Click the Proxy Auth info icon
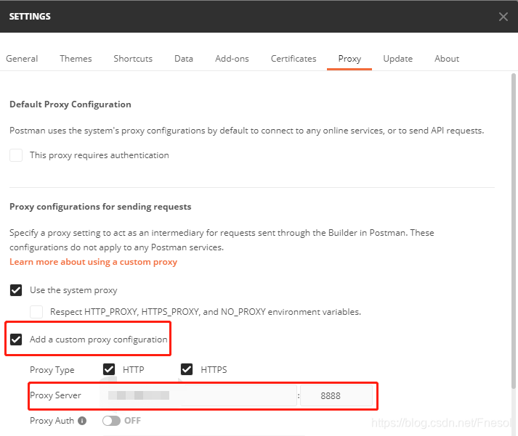This screenshot has width=518, height=436. pos(82,421)
